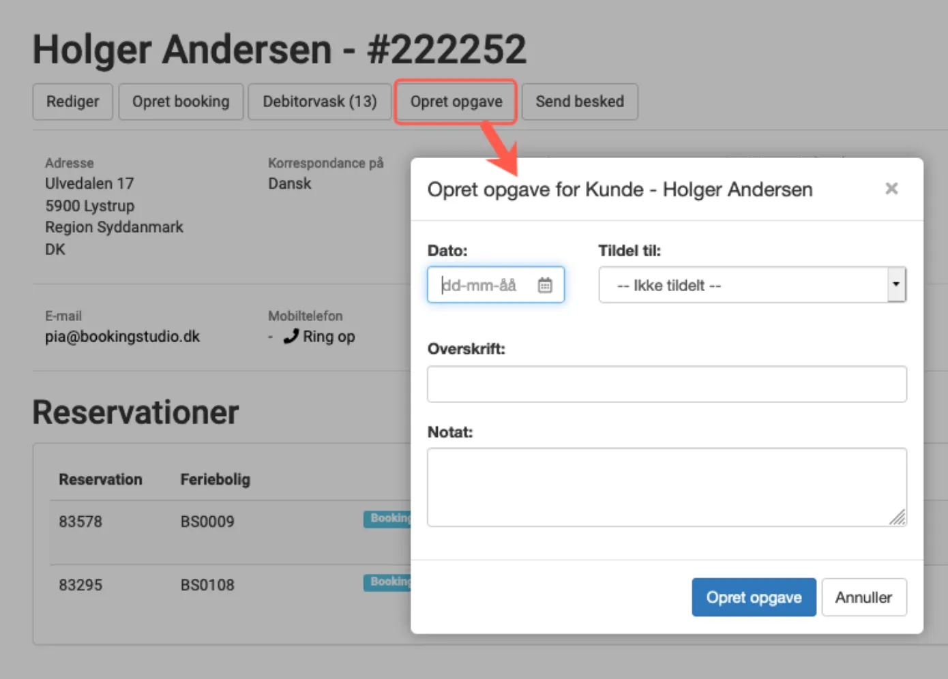
Task: Open reservation 83578
Action: [x=80, y=522]
